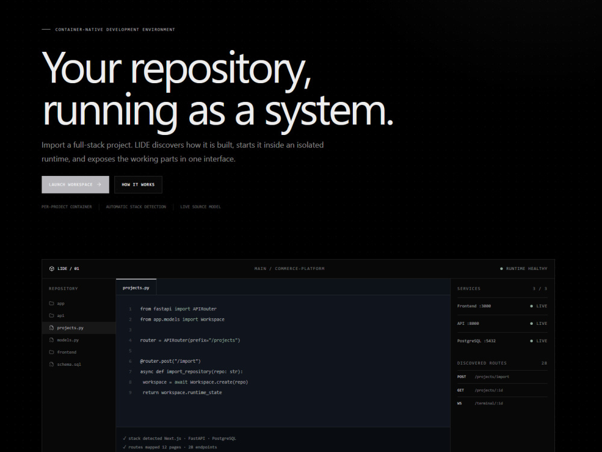
Task: Click the file icon beside projects.py in sidebar
Action: coord(51,328)
